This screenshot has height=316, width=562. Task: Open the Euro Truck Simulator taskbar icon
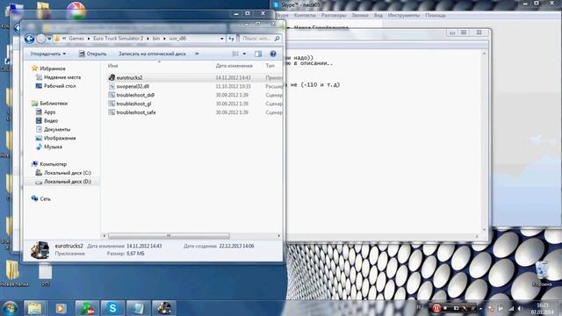tap(164, 308)
